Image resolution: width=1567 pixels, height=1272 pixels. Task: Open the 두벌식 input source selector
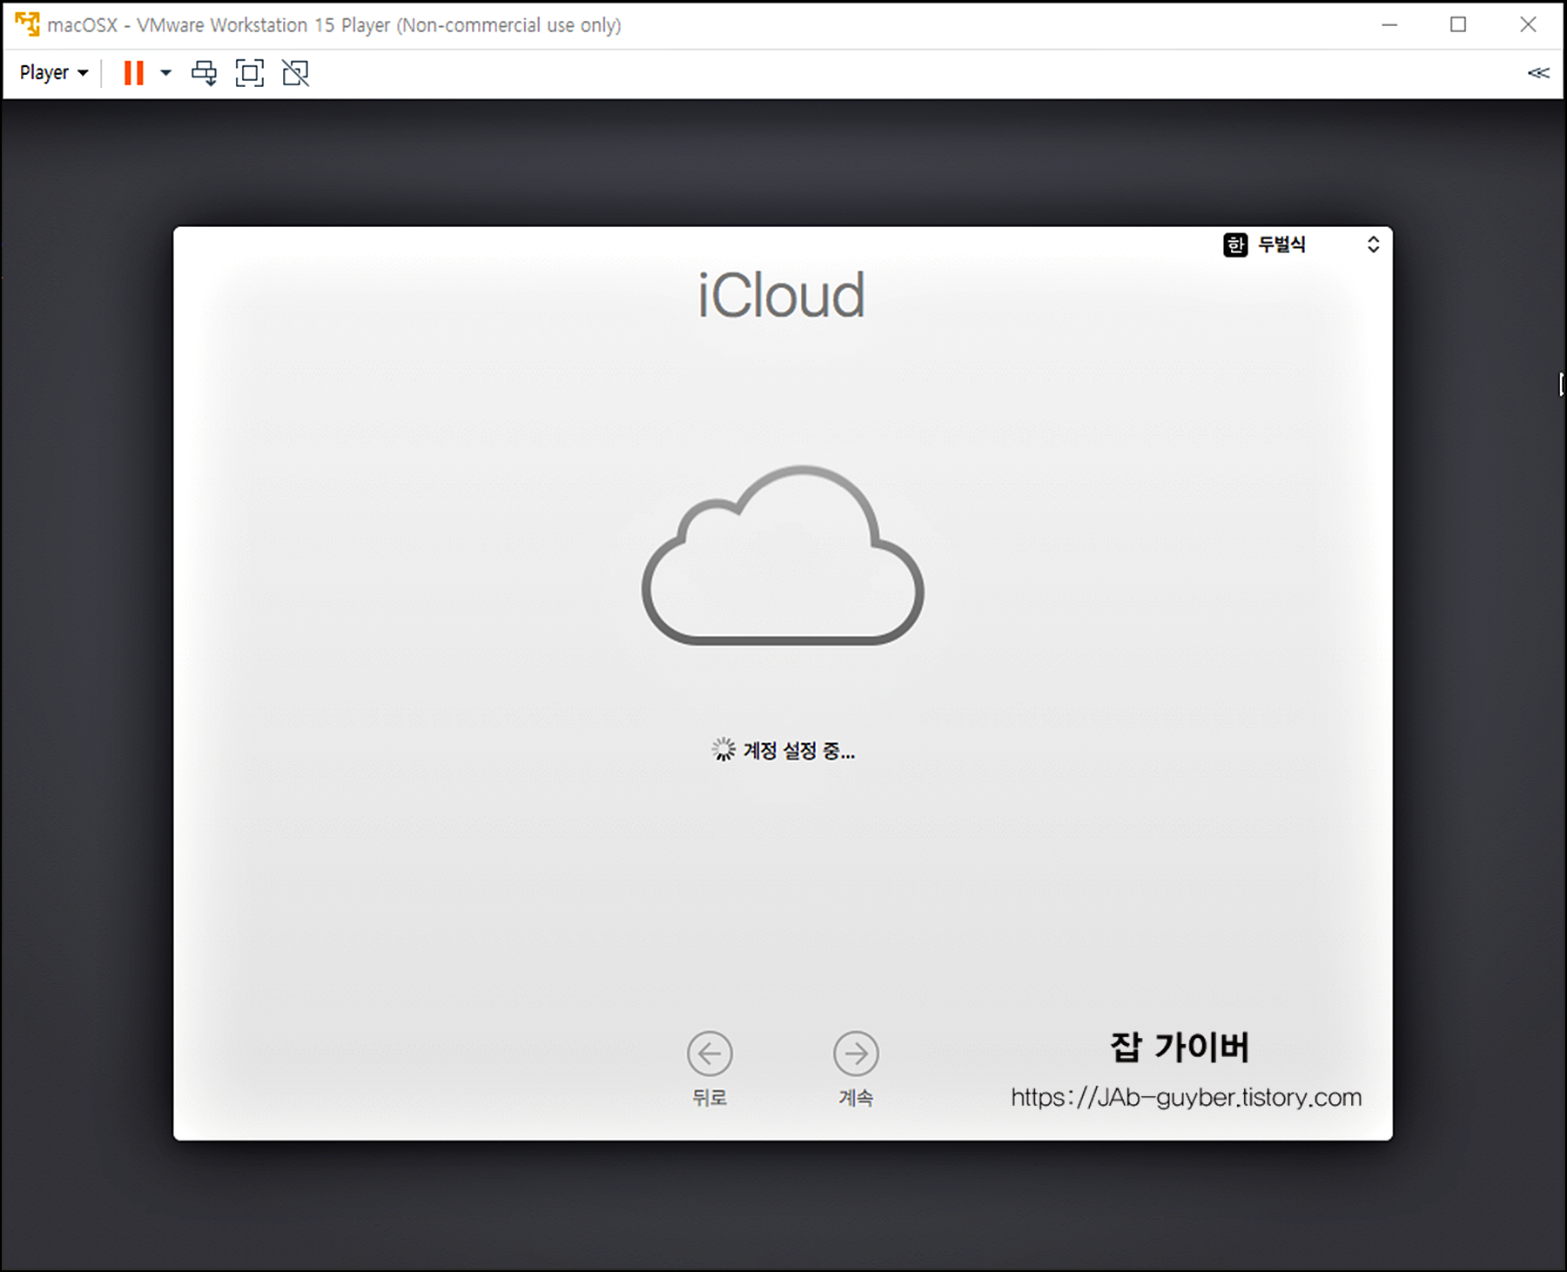pos(1302,244)
